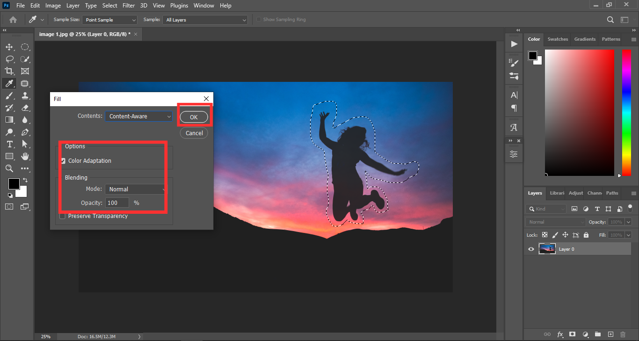Select the Crop tool
The height and width of the screenshot is (341, 639).
coord(9,71)
